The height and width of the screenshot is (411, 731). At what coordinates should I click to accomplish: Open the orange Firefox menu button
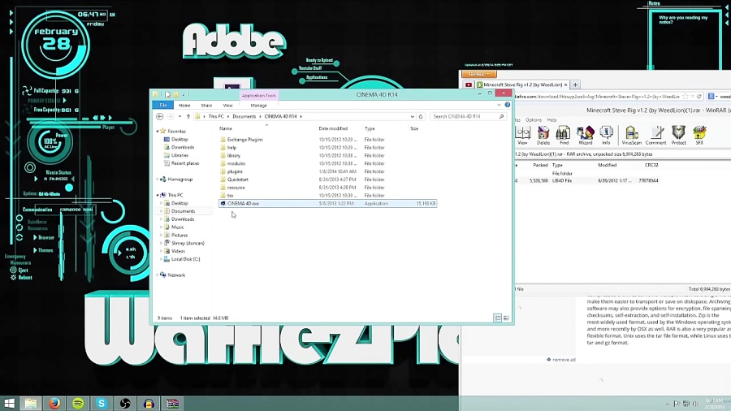click(x=477, y=74)
